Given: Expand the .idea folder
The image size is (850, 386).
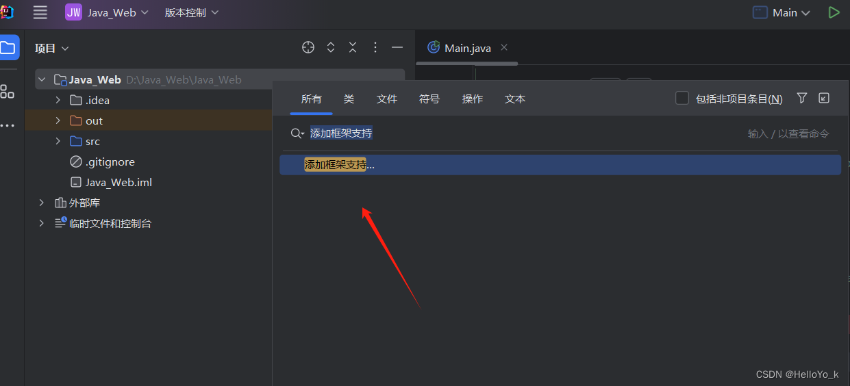Looking at the screenshot, I should click(x=58, y=100).
